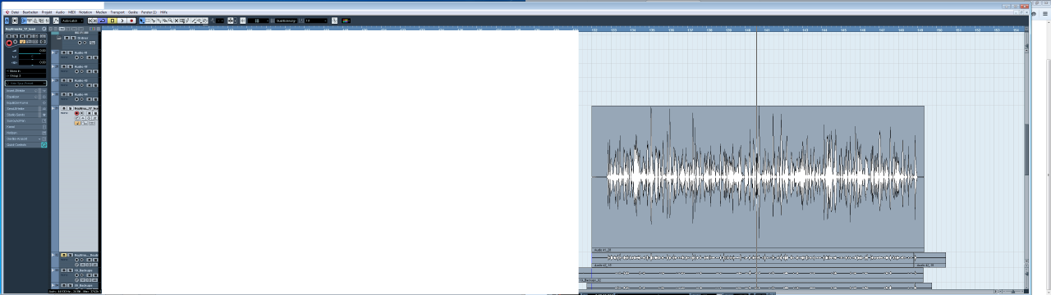Screen dimensions: 1051x295
Task: Open the Quantisierung grid type dropdown
Action: [286, 20]
